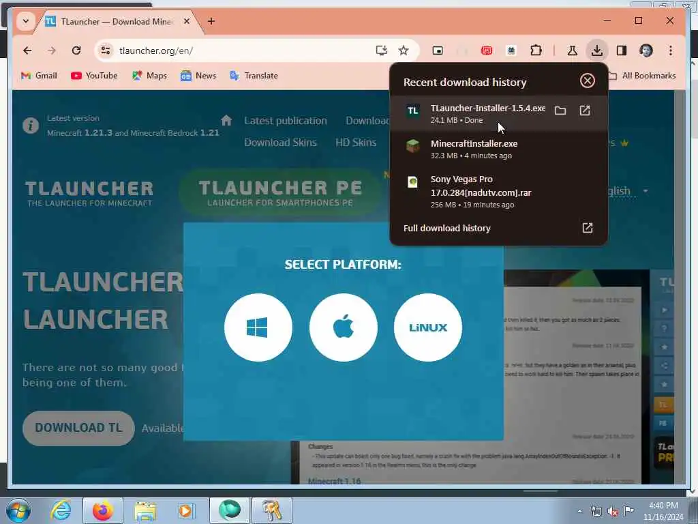The height and width of the screenshot is (524, 698).
Task: Open the All Bookmarks folder
Action: [642, 76]
